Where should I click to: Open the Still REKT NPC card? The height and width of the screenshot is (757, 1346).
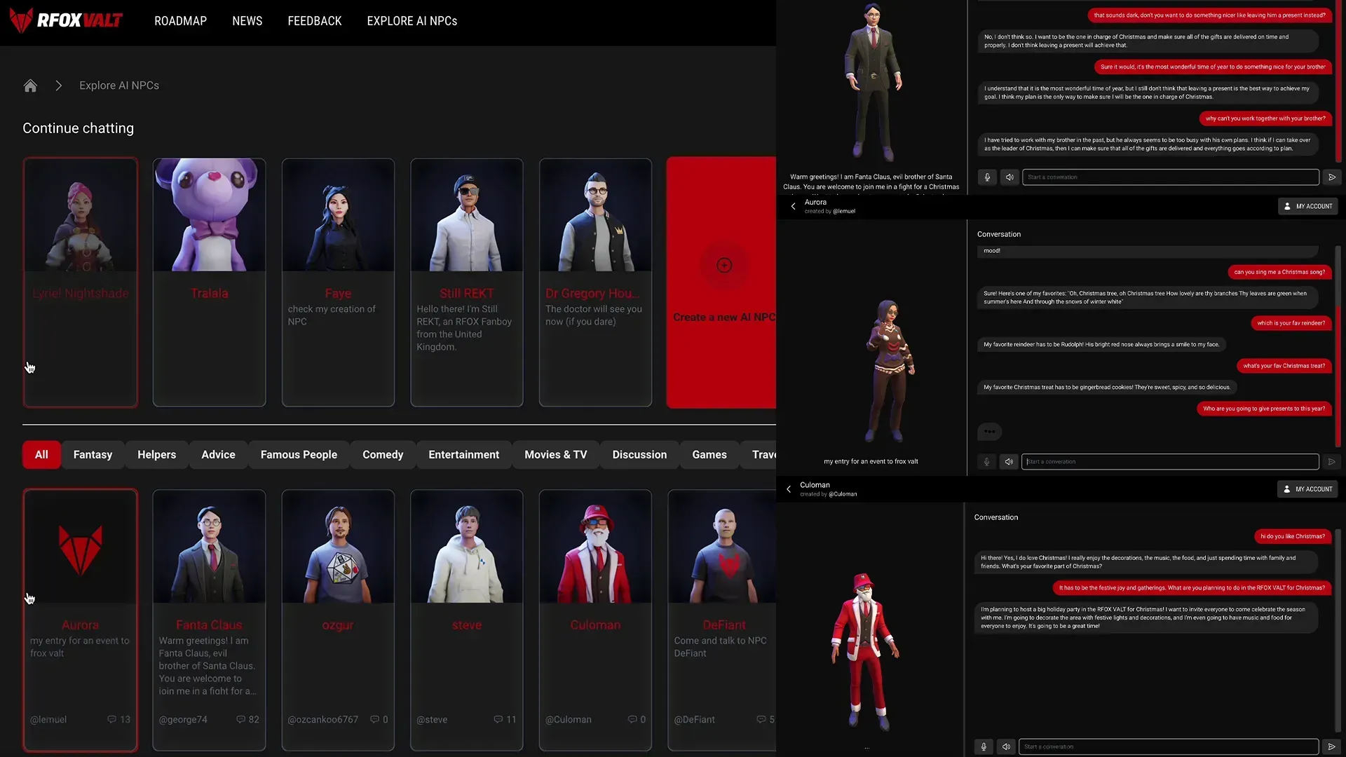click(467, 282)
